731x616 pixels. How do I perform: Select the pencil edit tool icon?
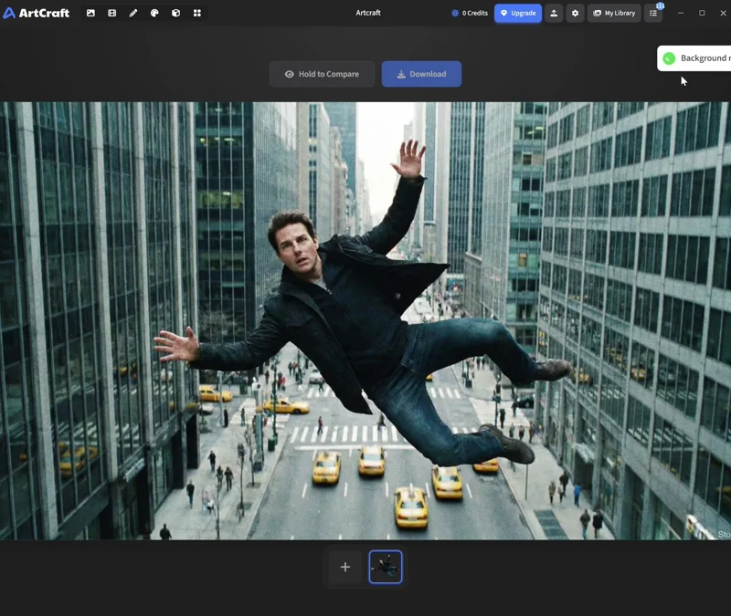tap(133, 13)
